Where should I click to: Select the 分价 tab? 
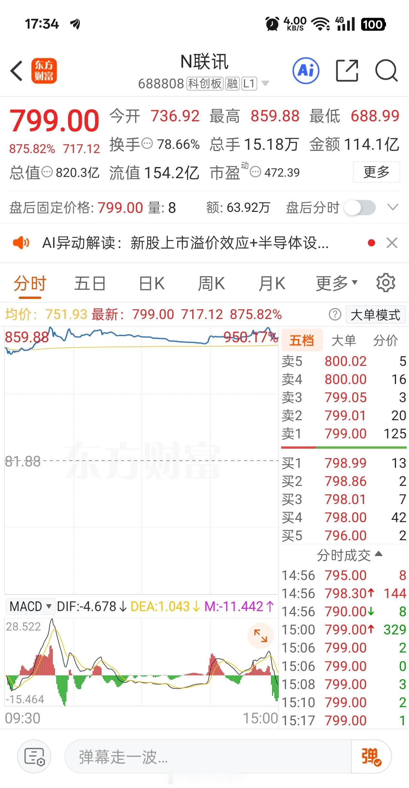click(x=385, y=340)
